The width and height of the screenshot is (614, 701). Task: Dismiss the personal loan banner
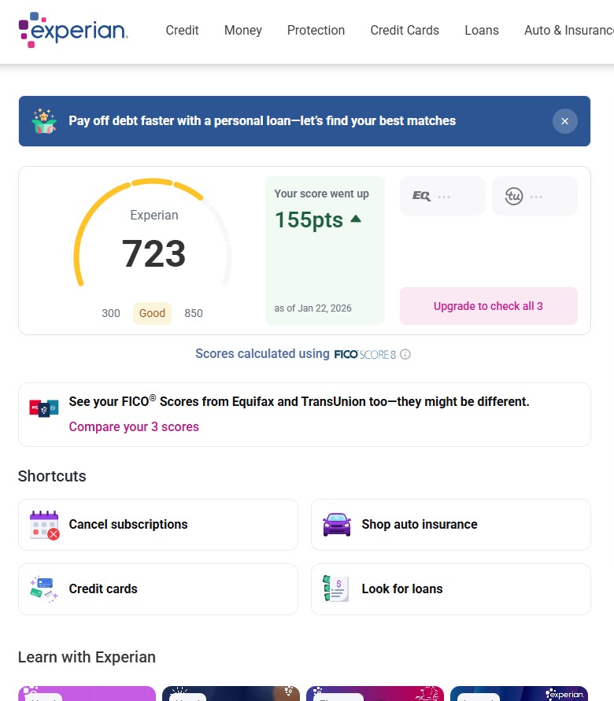(x=564, y=121)
